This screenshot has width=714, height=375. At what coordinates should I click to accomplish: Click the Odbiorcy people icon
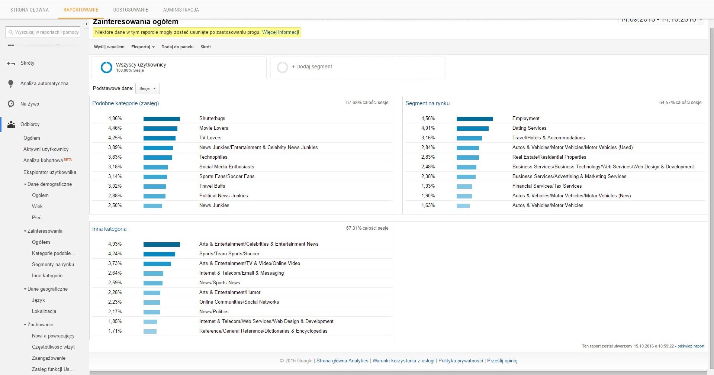[11, 125]
